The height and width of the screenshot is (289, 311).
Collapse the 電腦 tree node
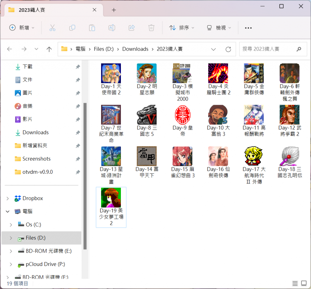8,212
